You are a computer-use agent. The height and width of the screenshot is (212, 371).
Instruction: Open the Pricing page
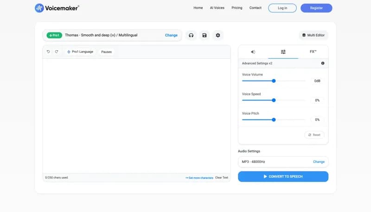coord(237,8)
